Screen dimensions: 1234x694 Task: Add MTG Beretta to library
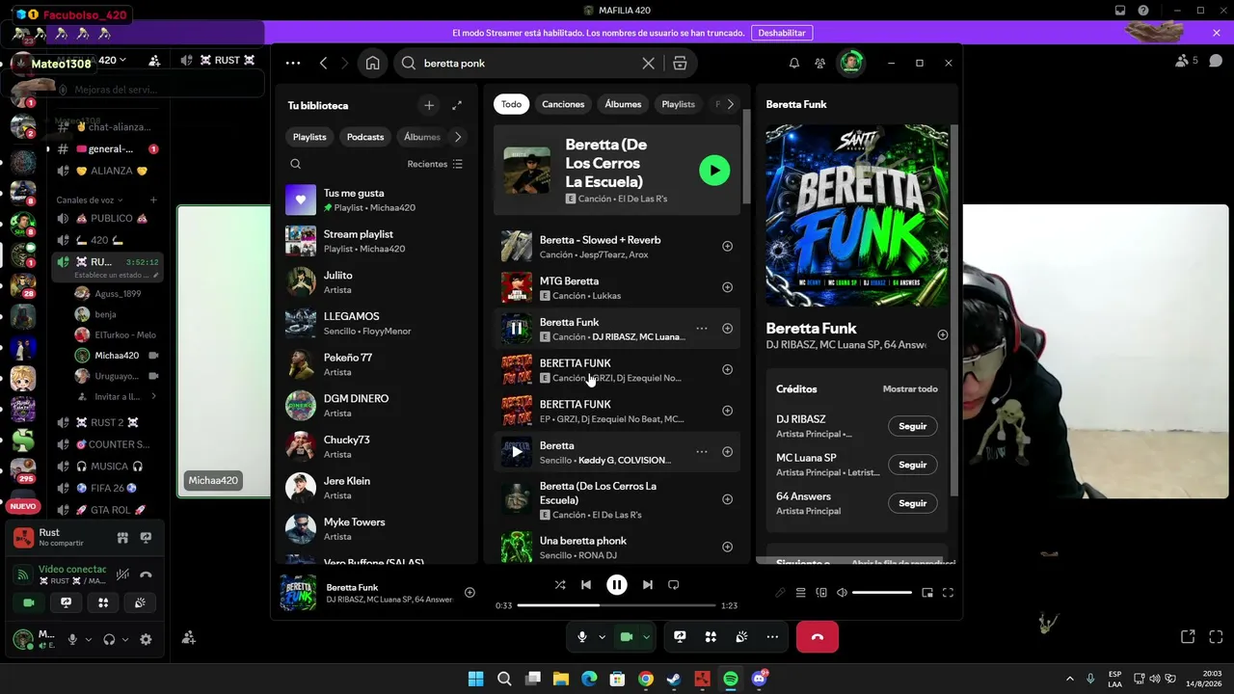pos(727,287)
